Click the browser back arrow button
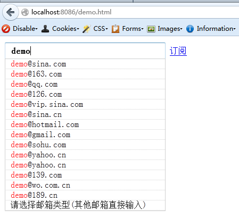Image resolution: width=239 pixels, height=218 pixels. [x=11, y=12]
